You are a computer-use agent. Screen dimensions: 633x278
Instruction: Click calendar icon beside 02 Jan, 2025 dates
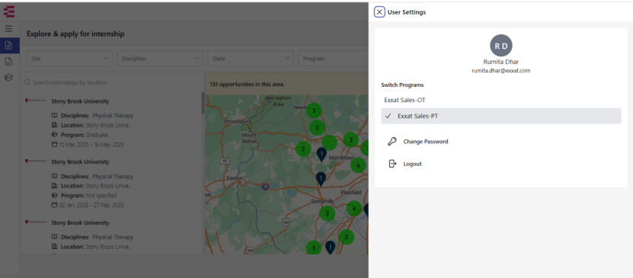click(x=55, y=205)
